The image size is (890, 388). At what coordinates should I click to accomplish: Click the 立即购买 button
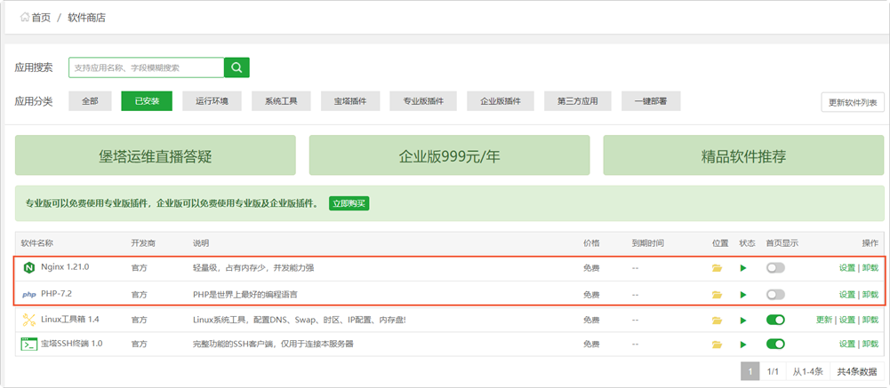tap(349, 204)
